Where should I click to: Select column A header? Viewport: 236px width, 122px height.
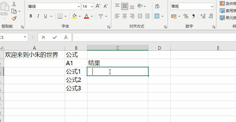tap(34, 48)
